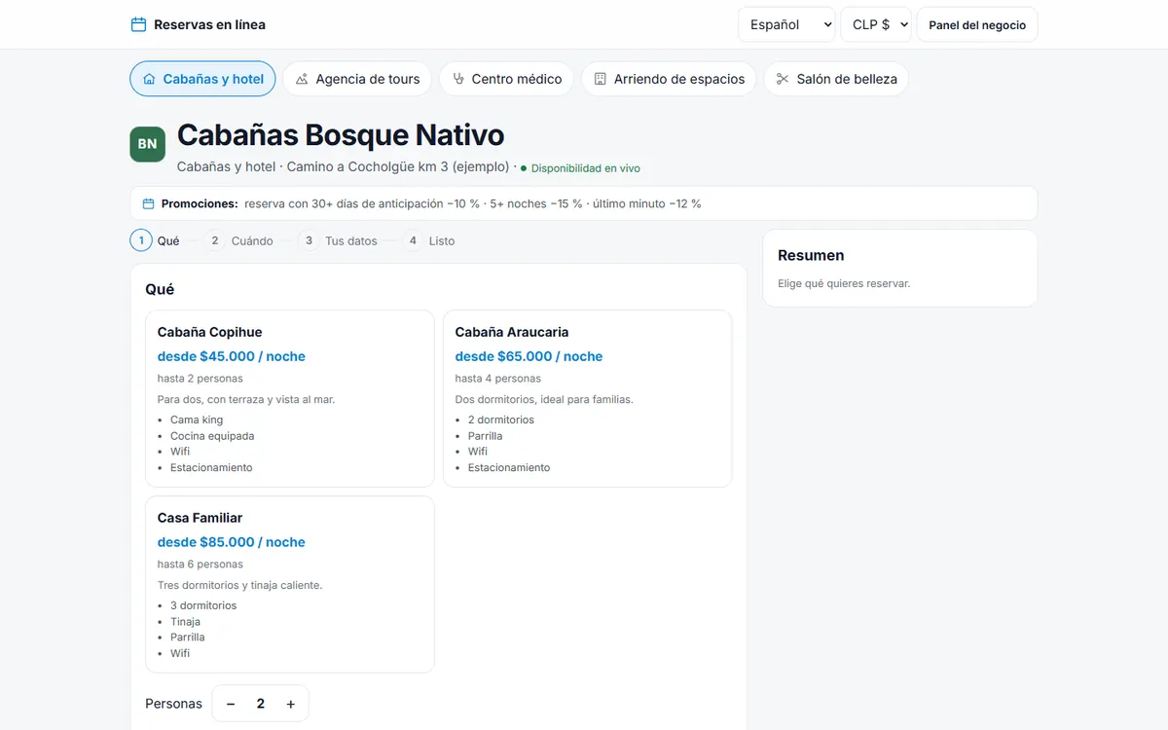The width and height of the screenshot is (1168, 730).
Task: Go to step 1 Qué
Action: click(156, 240)
